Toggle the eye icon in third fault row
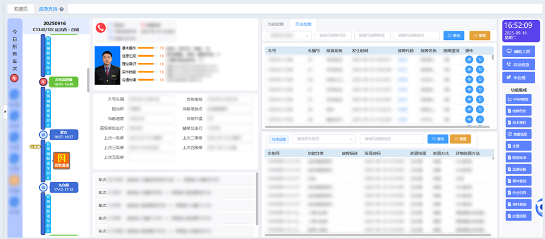 [468, 79]
